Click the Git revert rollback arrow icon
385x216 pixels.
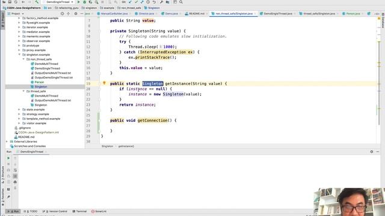pos(154,2)
